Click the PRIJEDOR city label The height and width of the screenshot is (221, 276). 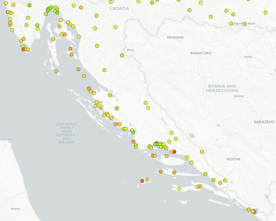pyautogui.click(x=175, y=38)
